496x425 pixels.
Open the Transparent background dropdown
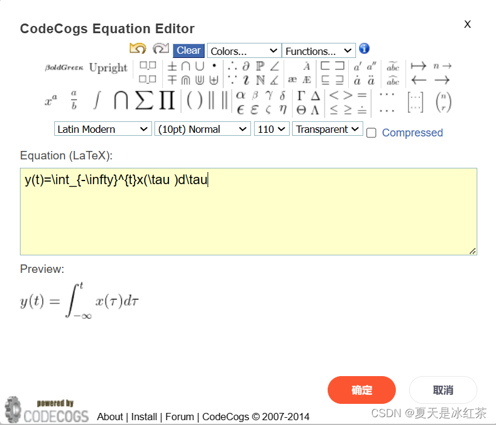[x=328, y=129]
